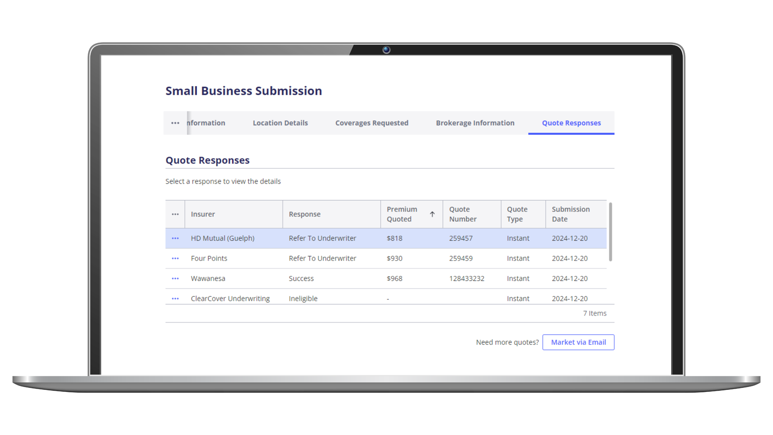The width and height of the screenshot is (773, 435).
Task: Open row actions for Four Points
Action: coord(175,259)
